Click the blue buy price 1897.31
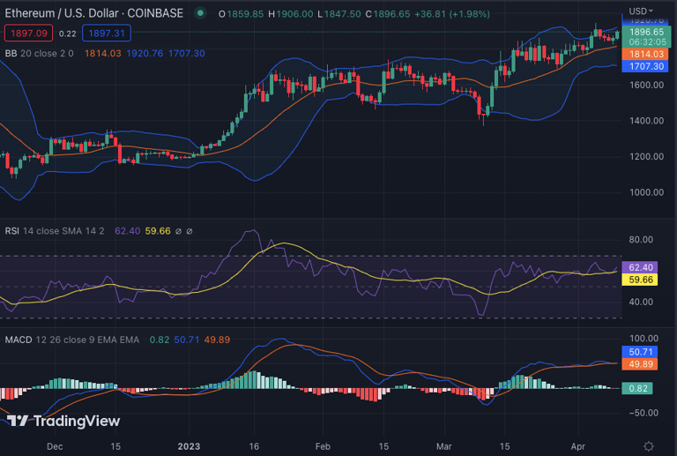This screenshot has height=456, width=677. [107, 34]
